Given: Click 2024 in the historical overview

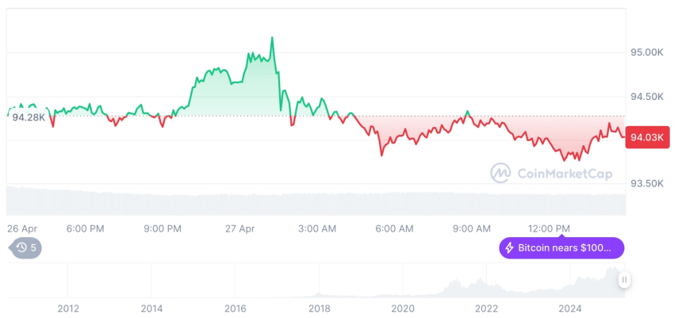Looking at the screenshot, I should coord(570,308).
